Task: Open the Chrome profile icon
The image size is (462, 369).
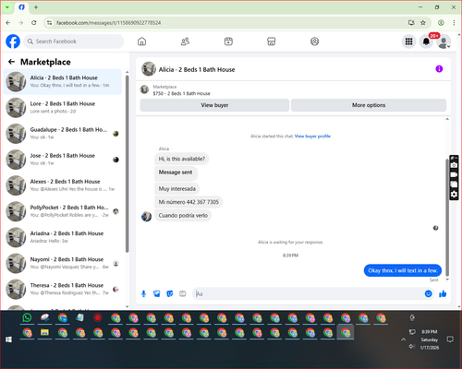Action: pyautogui.click(x=441, y=23)
